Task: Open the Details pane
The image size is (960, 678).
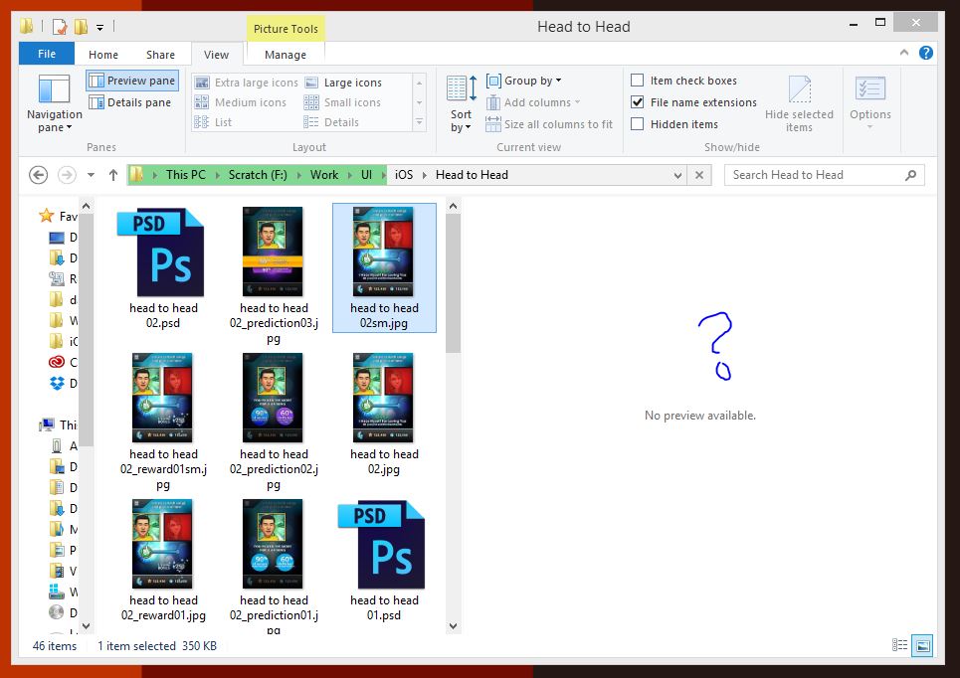Action: coord(129,102)
